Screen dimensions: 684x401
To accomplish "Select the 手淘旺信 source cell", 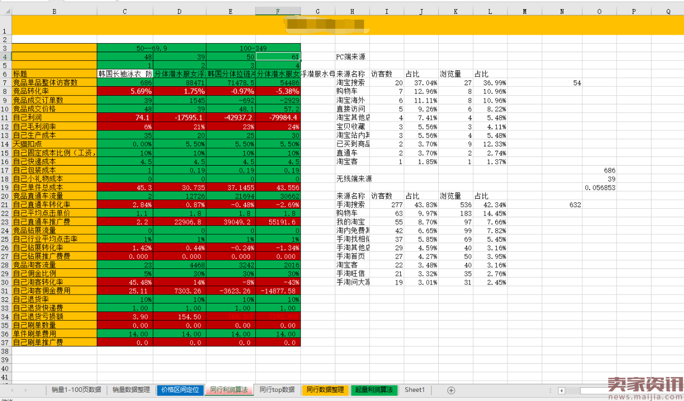I will [352, 273].
